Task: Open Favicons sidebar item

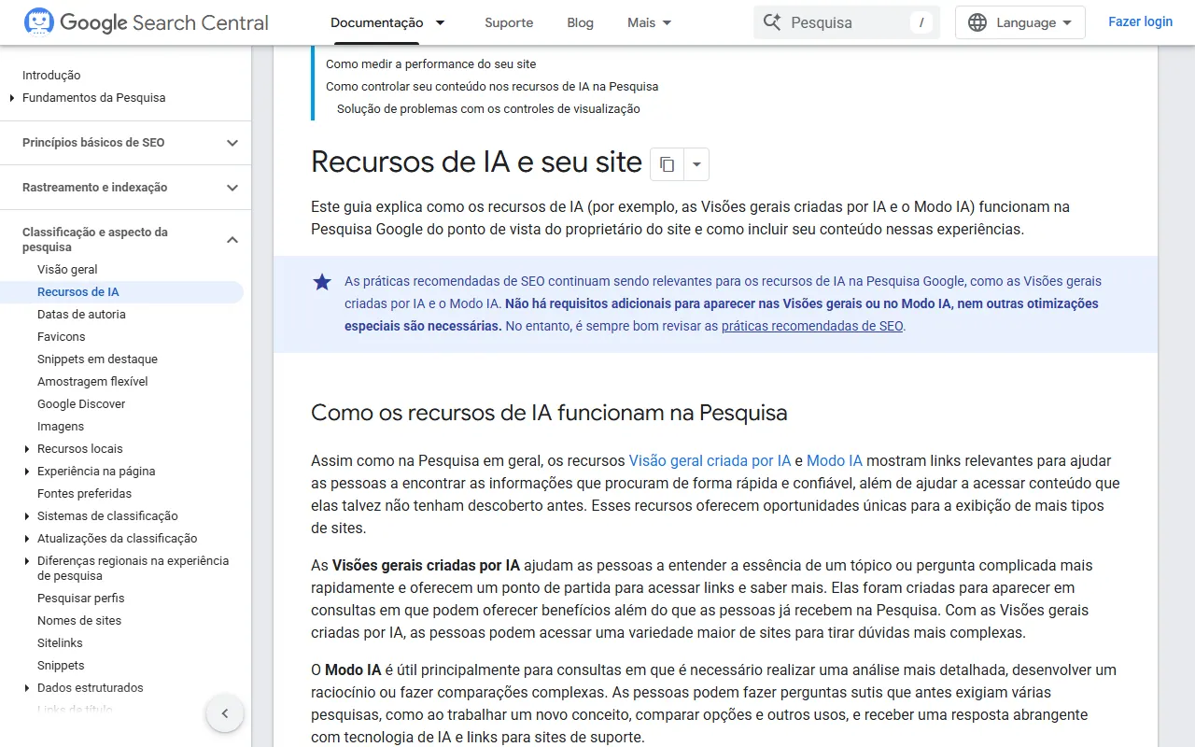Action: pos(62,337)
